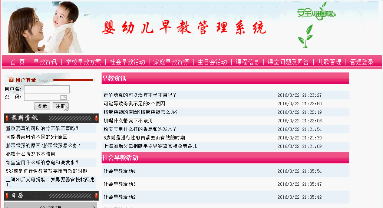
Task: Open the 社会早教活动3 article link
Action: (x=120, y=184)
